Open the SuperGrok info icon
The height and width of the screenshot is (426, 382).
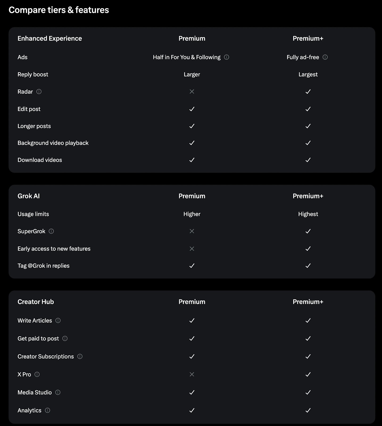[x=51, y=231]
